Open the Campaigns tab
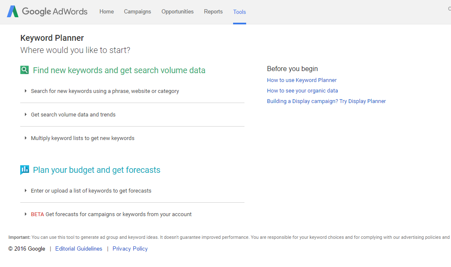451x267 pixels. [137, 11]
